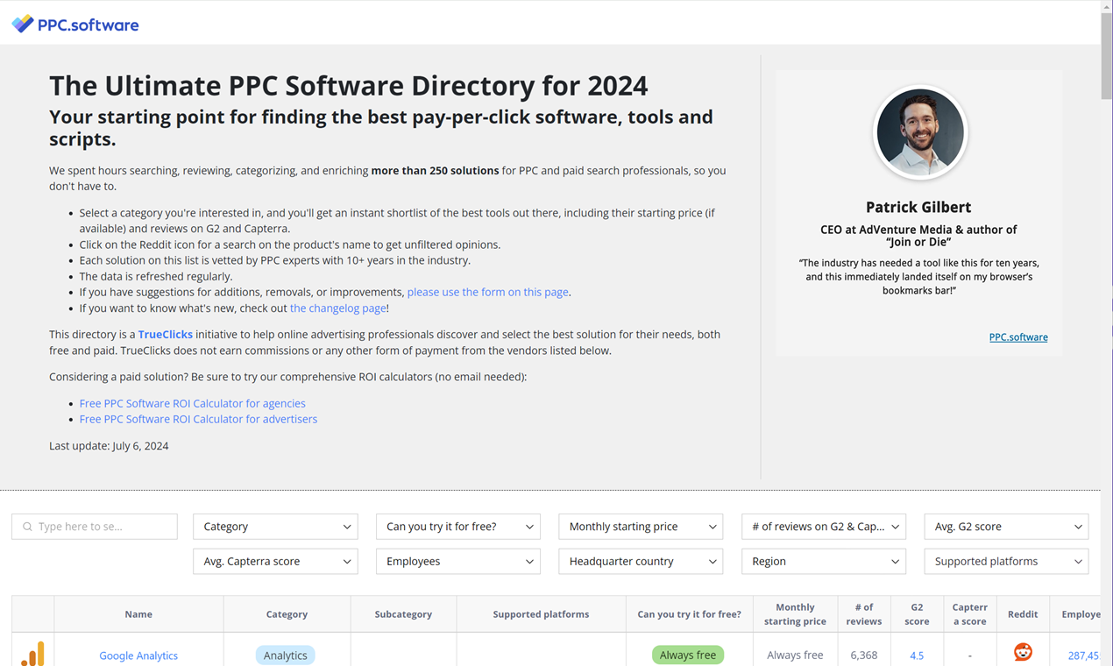The height and width of the screenshot is (666, 1113).
Task: Click the '# of reviews' column header
Action: [864, 614]
